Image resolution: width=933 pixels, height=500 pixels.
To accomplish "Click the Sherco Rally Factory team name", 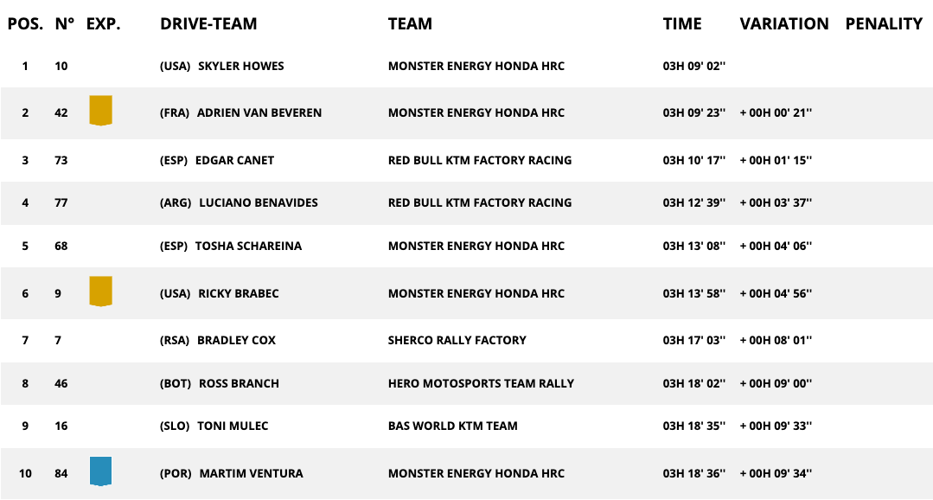I will pyautogui.click(x=457, y=340).
